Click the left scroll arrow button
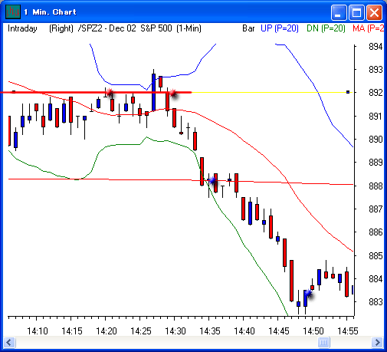 pos(9,342)
